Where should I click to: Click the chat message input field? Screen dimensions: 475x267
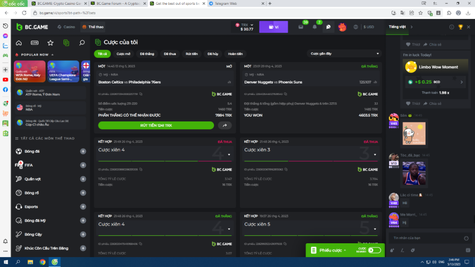click(x=425, y=238)
